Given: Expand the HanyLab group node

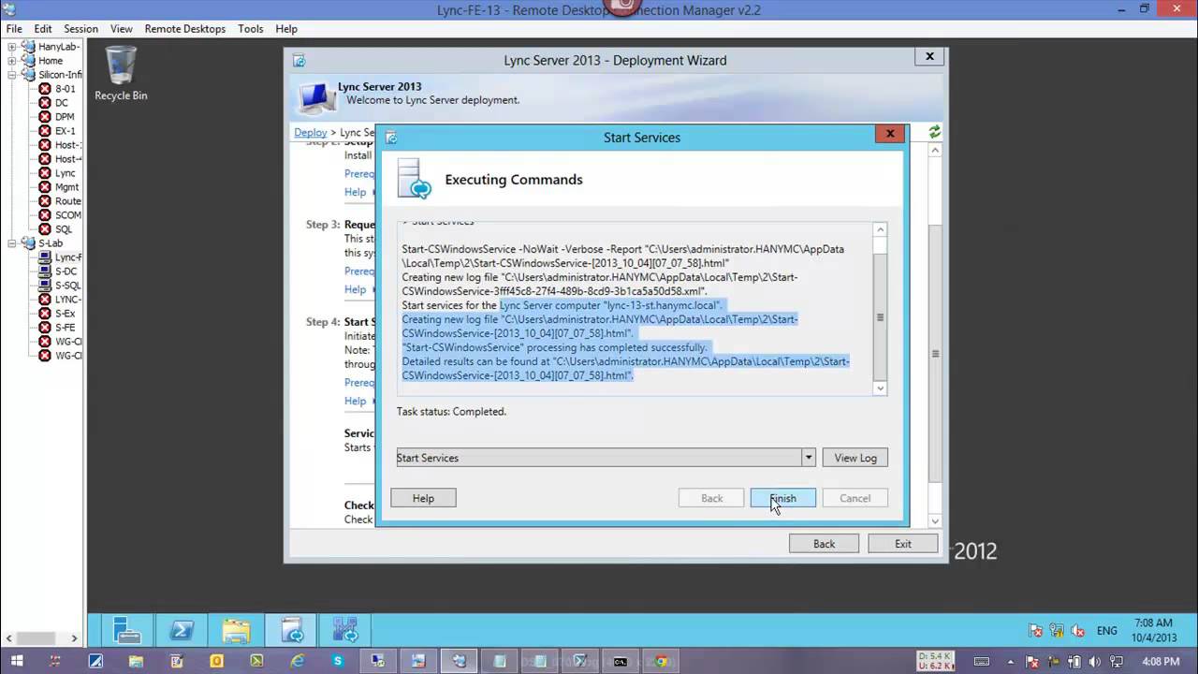Looking at the screenshot, I should pos(12,47).
